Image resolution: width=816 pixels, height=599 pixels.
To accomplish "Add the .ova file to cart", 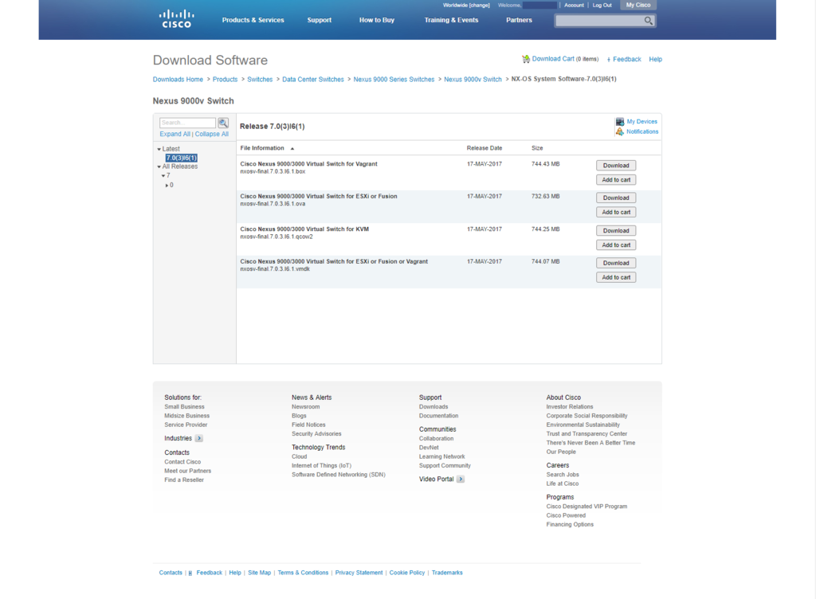I will point(616,212).
